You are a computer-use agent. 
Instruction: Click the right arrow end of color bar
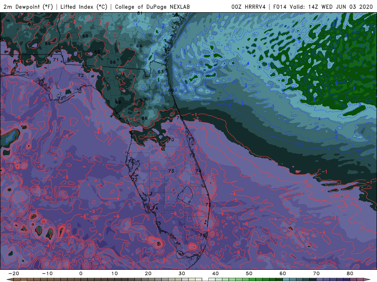[x=367, y=280]
